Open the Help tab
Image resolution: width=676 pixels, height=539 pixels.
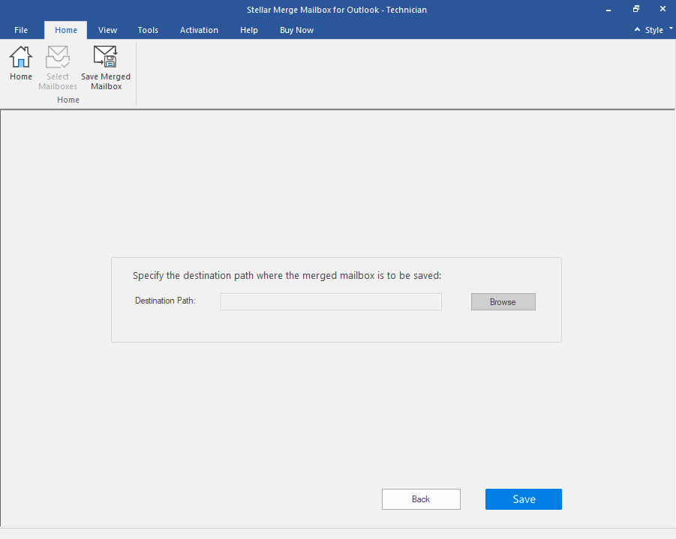click(x=249, y=30)
